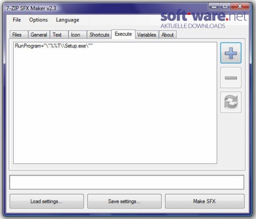
Task: Open the Options menu
Action: coord(39,20)
